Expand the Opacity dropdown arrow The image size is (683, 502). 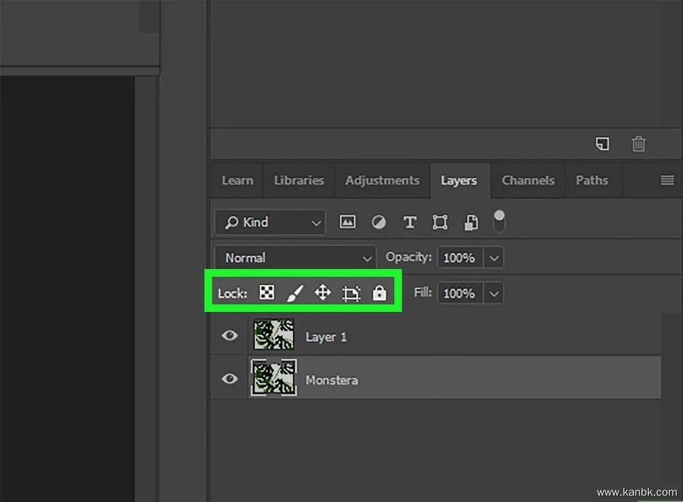click(493, 258)
